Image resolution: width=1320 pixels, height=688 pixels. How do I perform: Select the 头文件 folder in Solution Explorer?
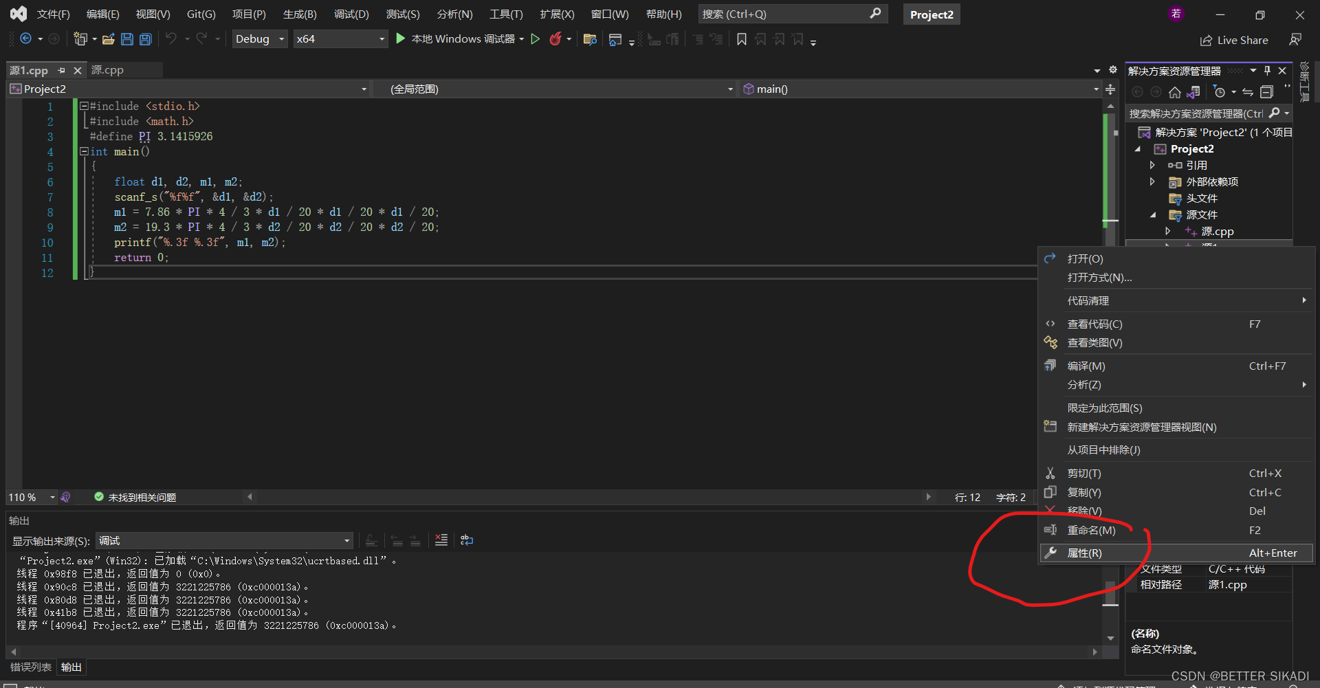[1201, 198]
